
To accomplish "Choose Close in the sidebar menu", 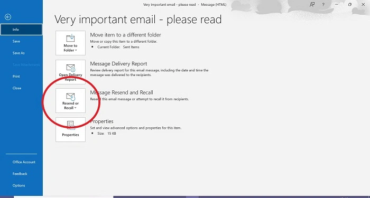I will tap(17, 88).
